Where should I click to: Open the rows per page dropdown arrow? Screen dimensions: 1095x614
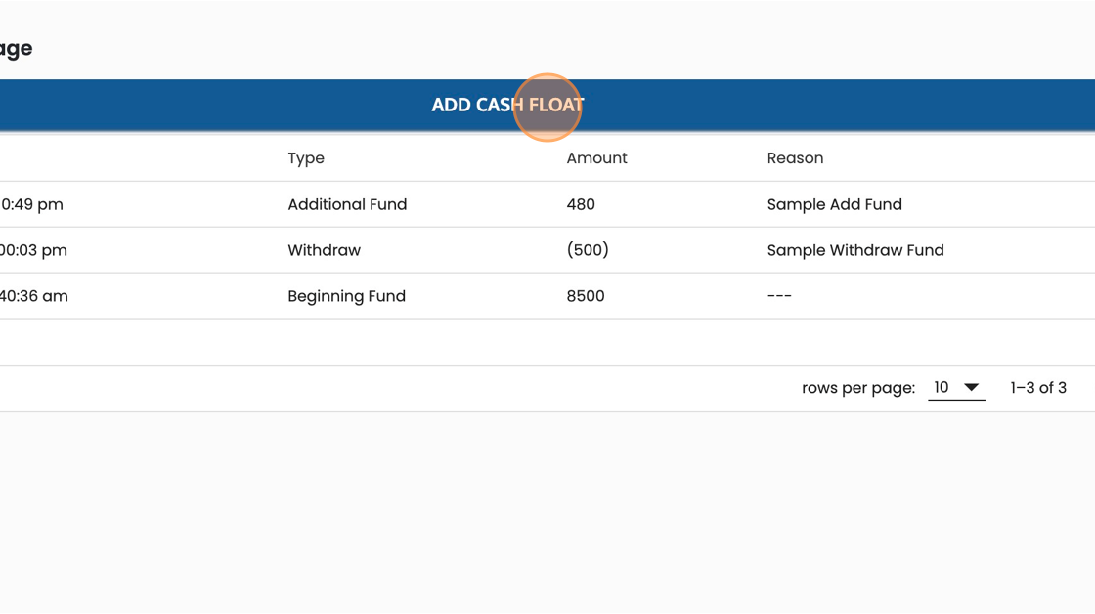point(972,388)
